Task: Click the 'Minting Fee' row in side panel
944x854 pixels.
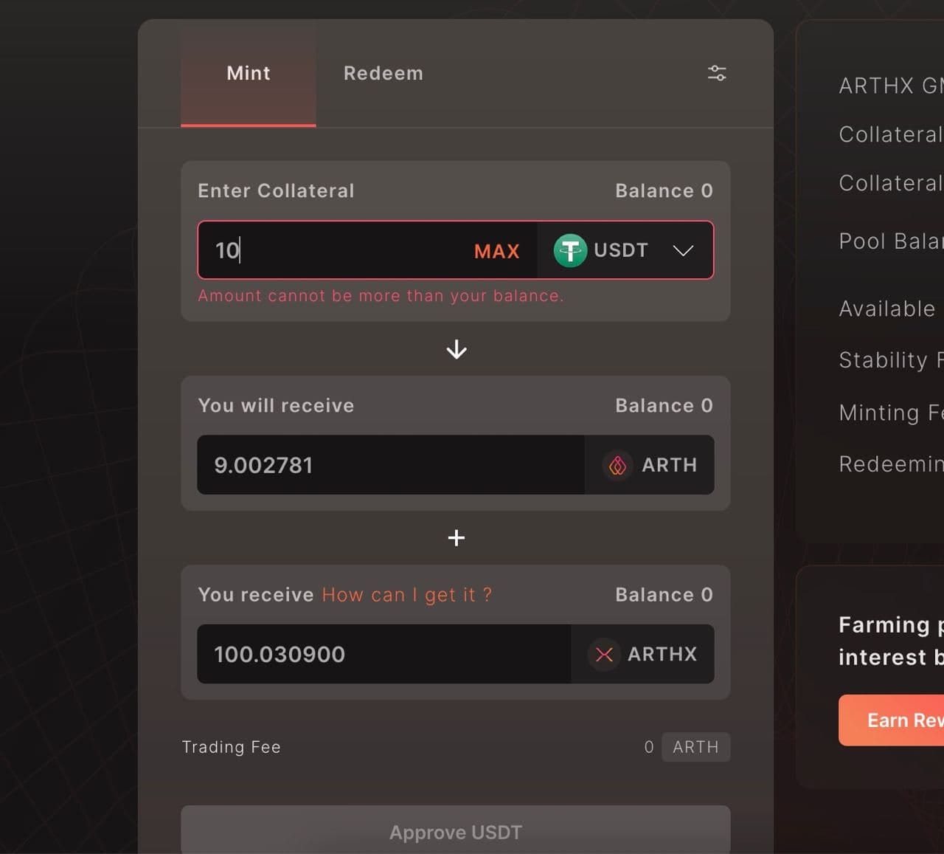Action: (x=891, y=413)
